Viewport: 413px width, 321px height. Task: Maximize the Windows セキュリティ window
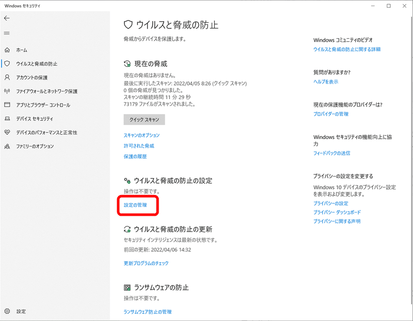(389, 6)
